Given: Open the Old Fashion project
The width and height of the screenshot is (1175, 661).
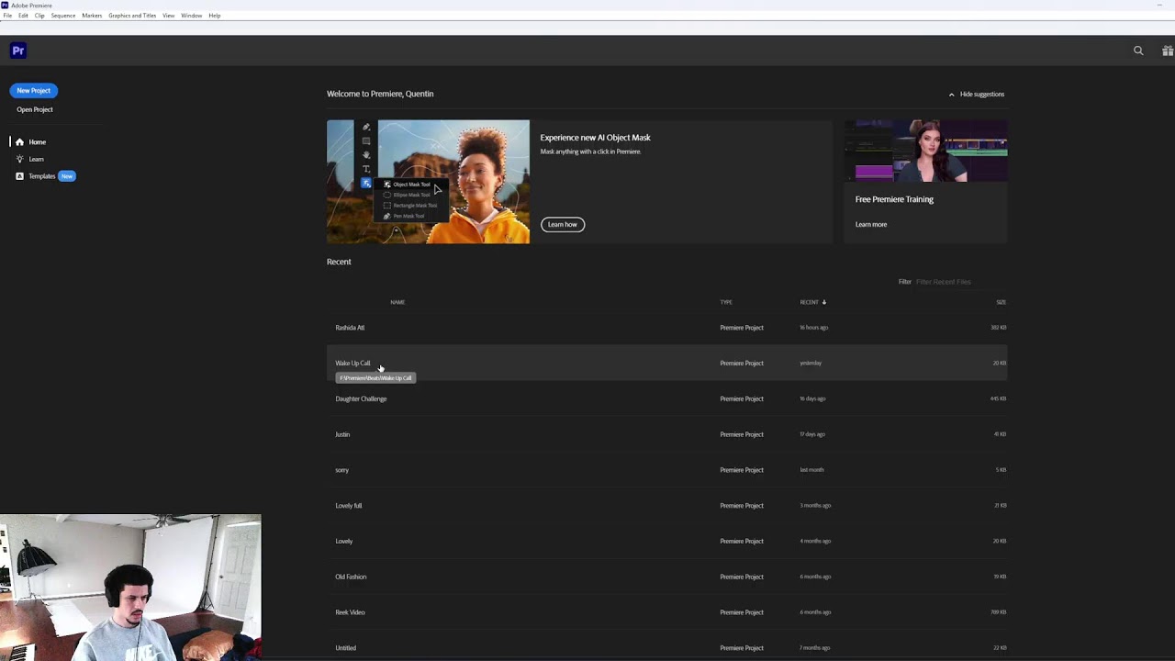Looking at the screenshot, I should coord(666,577).
